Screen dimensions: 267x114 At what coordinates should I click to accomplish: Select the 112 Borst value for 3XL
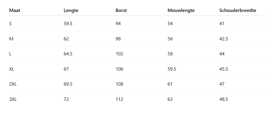point(119,99)
